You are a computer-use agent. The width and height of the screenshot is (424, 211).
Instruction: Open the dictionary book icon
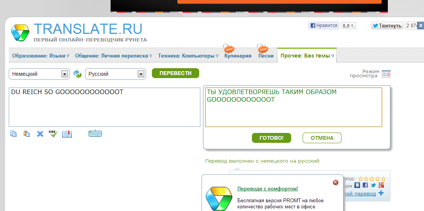pyautogui.click(x=67, y=134)
